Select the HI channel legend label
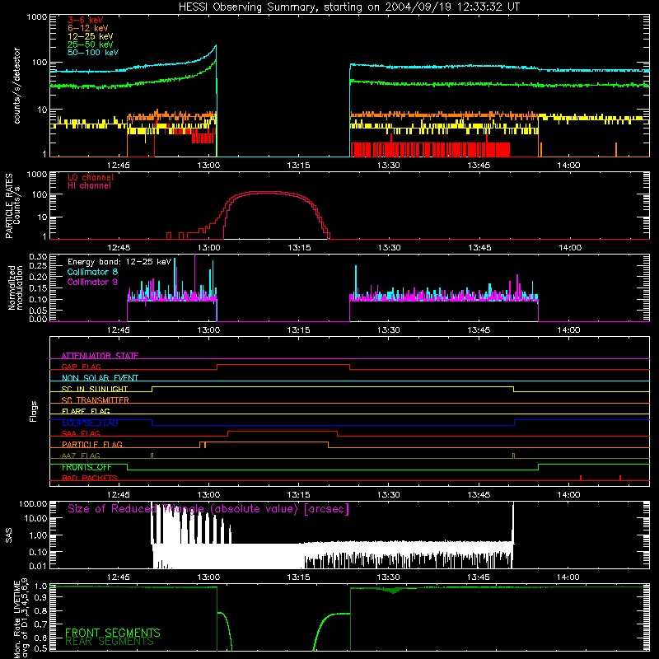 [x=90, y=185]
